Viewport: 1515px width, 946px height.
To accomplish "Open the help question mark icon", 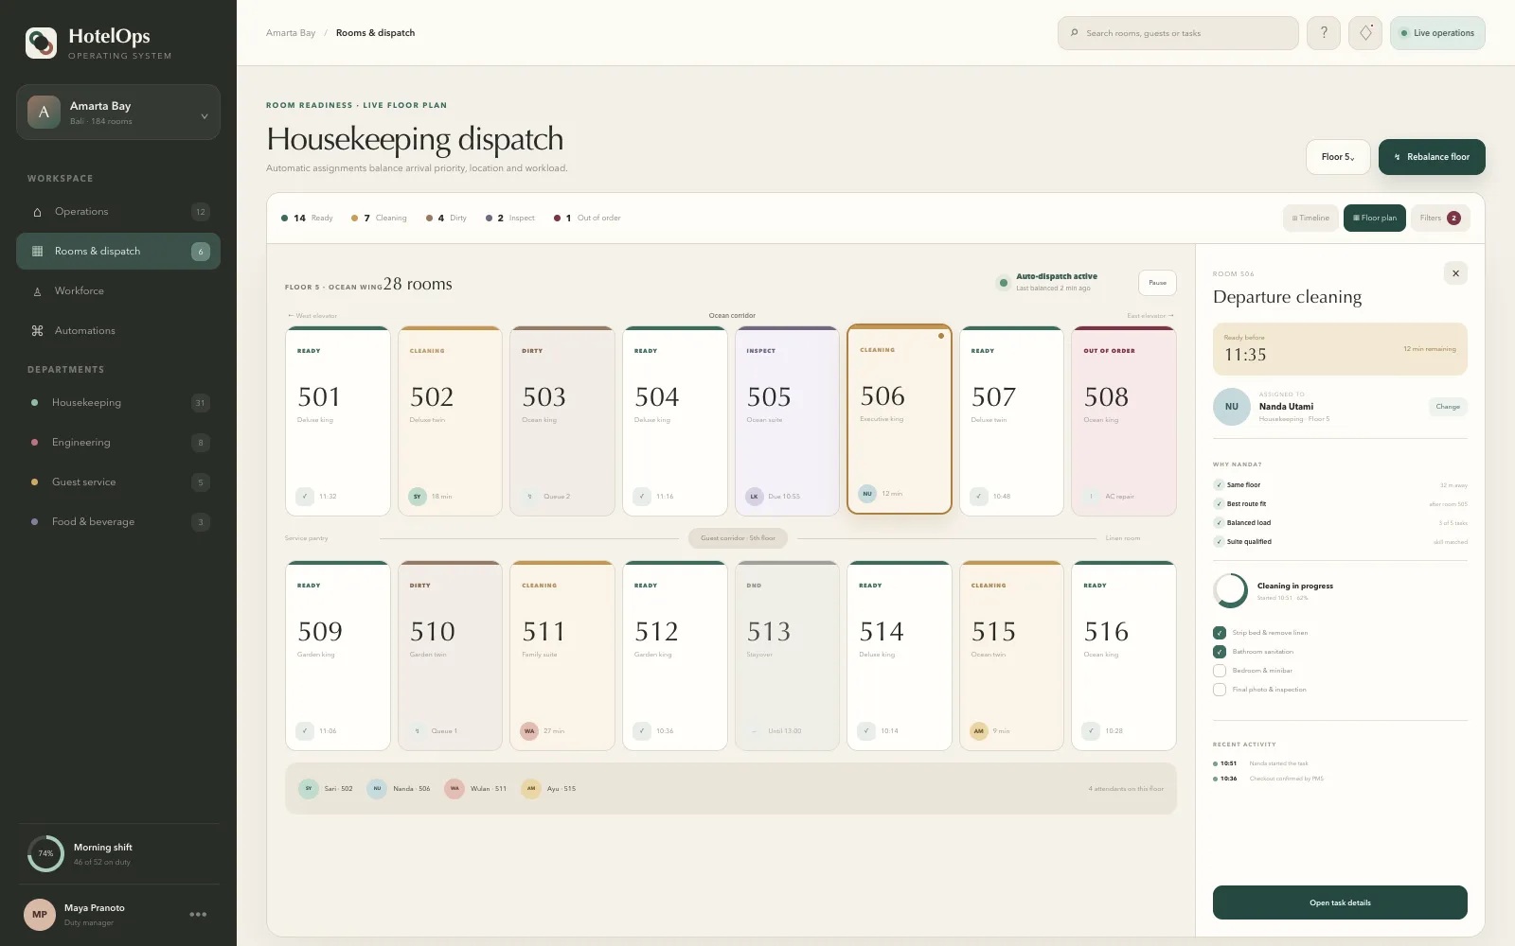I will pos(1324,33).
